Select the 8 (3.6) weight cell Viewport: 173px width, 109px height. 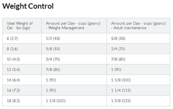click(x=22, y=49)
